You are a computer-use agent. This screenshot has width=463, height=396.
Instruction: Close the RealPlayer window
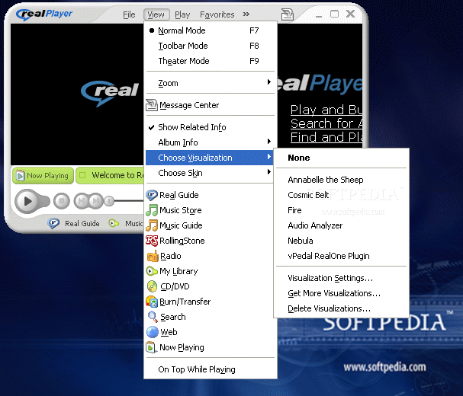point(351,14)
